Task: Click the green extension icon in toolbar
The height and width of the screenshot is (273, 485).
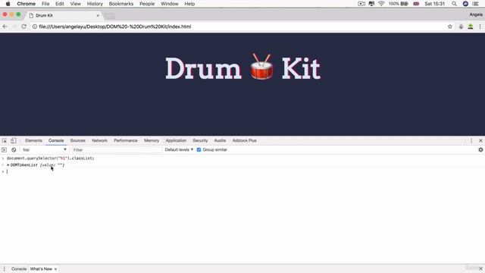Action: 471,27
